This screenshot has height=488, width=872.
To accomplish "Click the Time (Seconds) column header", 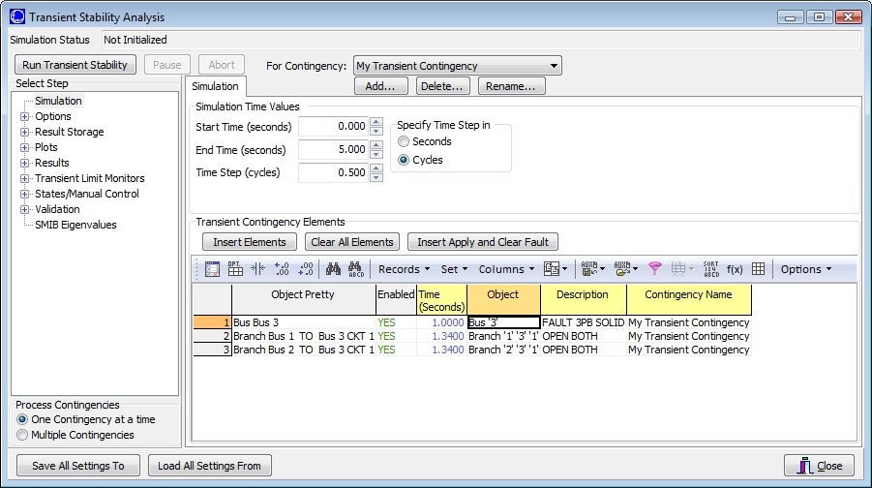I will pos(441,299).
